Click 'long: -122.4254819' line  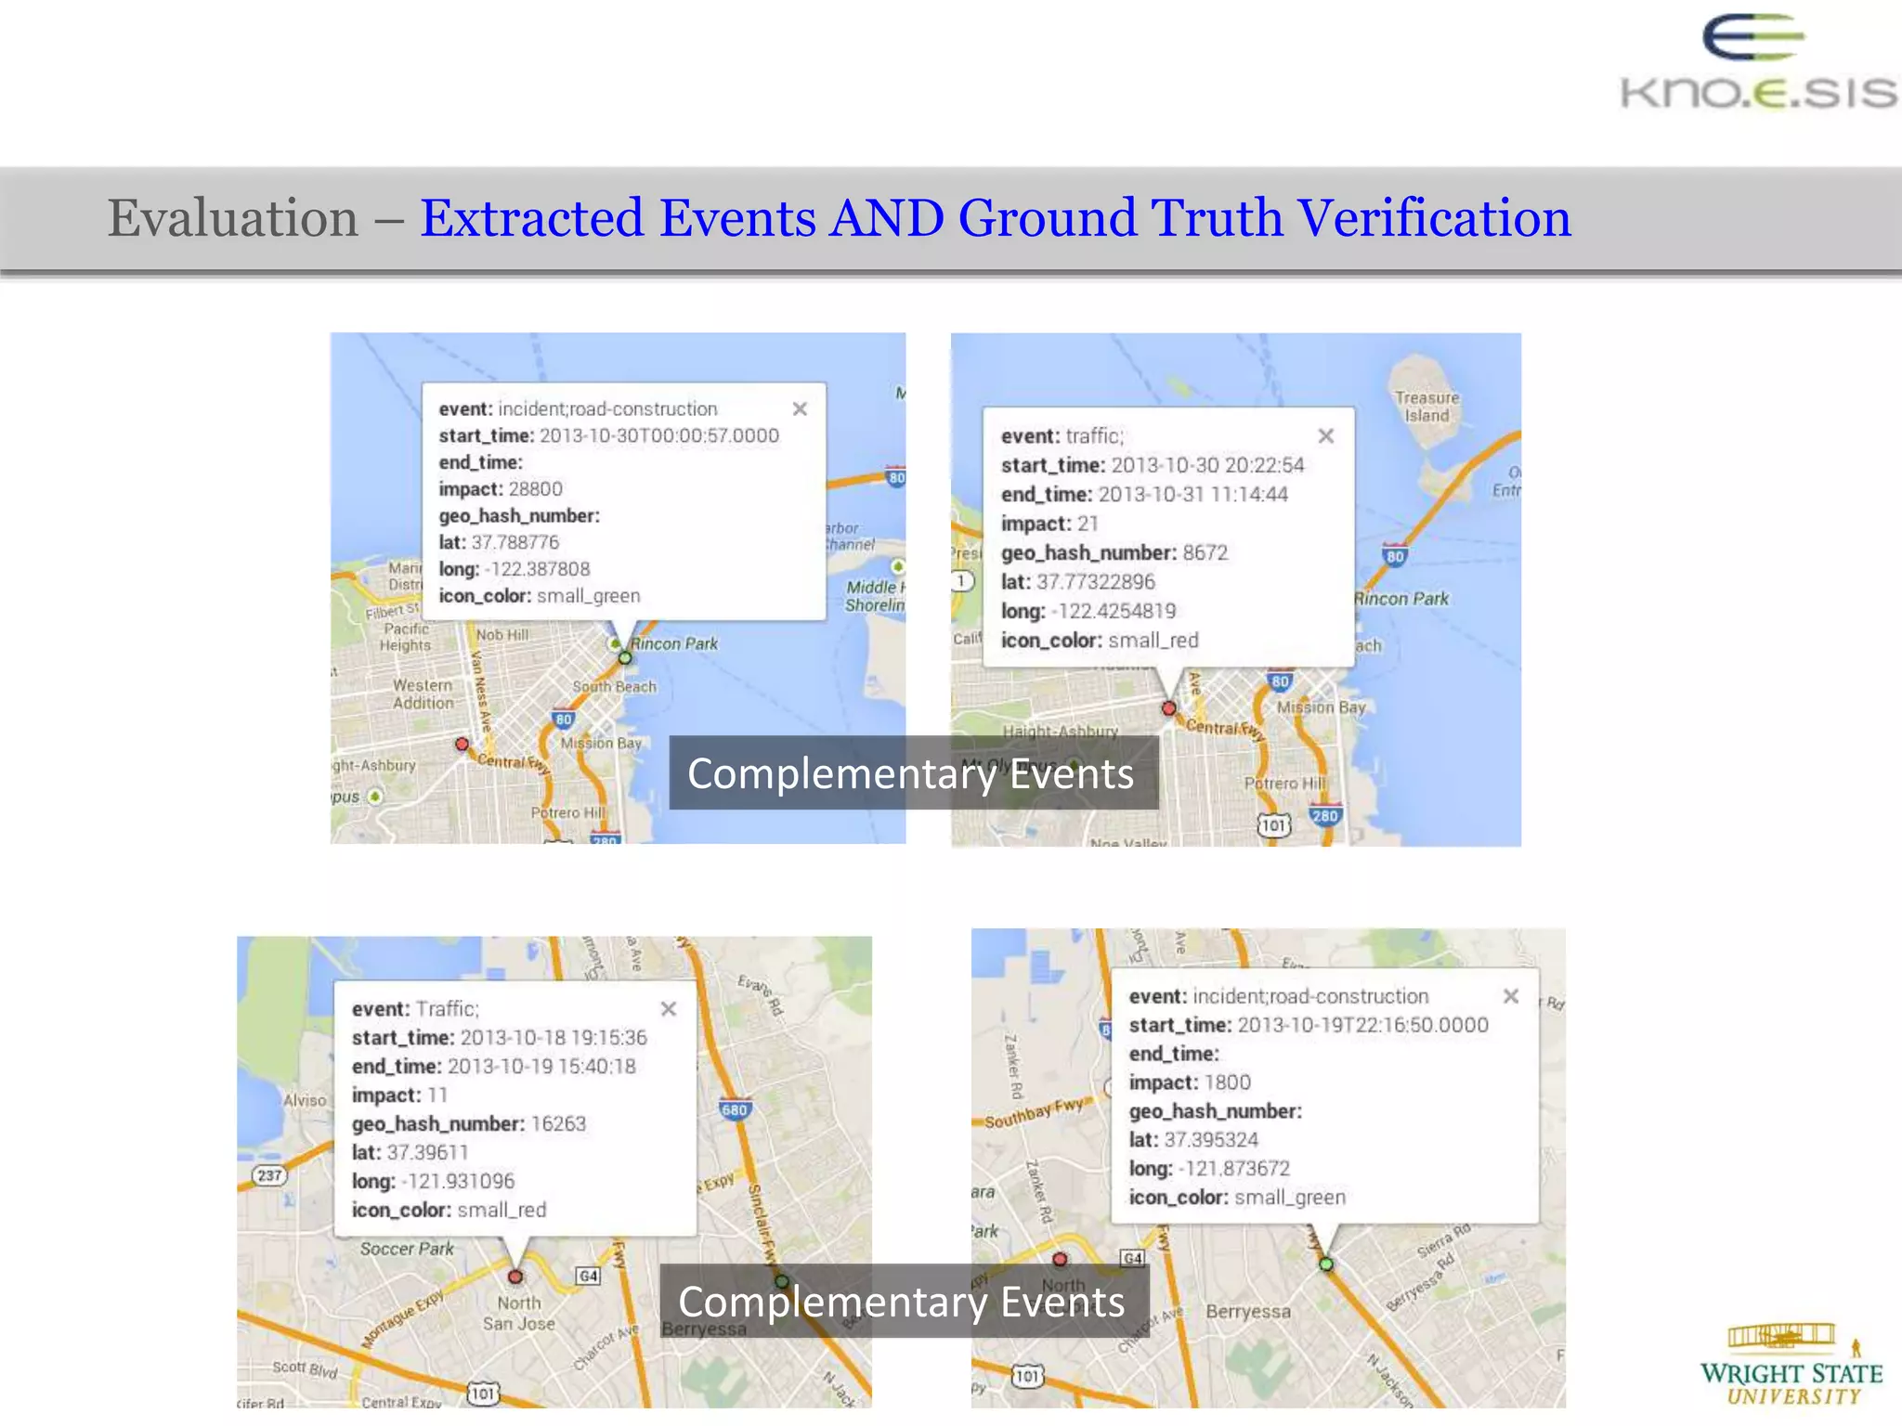[x=1088, y=611]
